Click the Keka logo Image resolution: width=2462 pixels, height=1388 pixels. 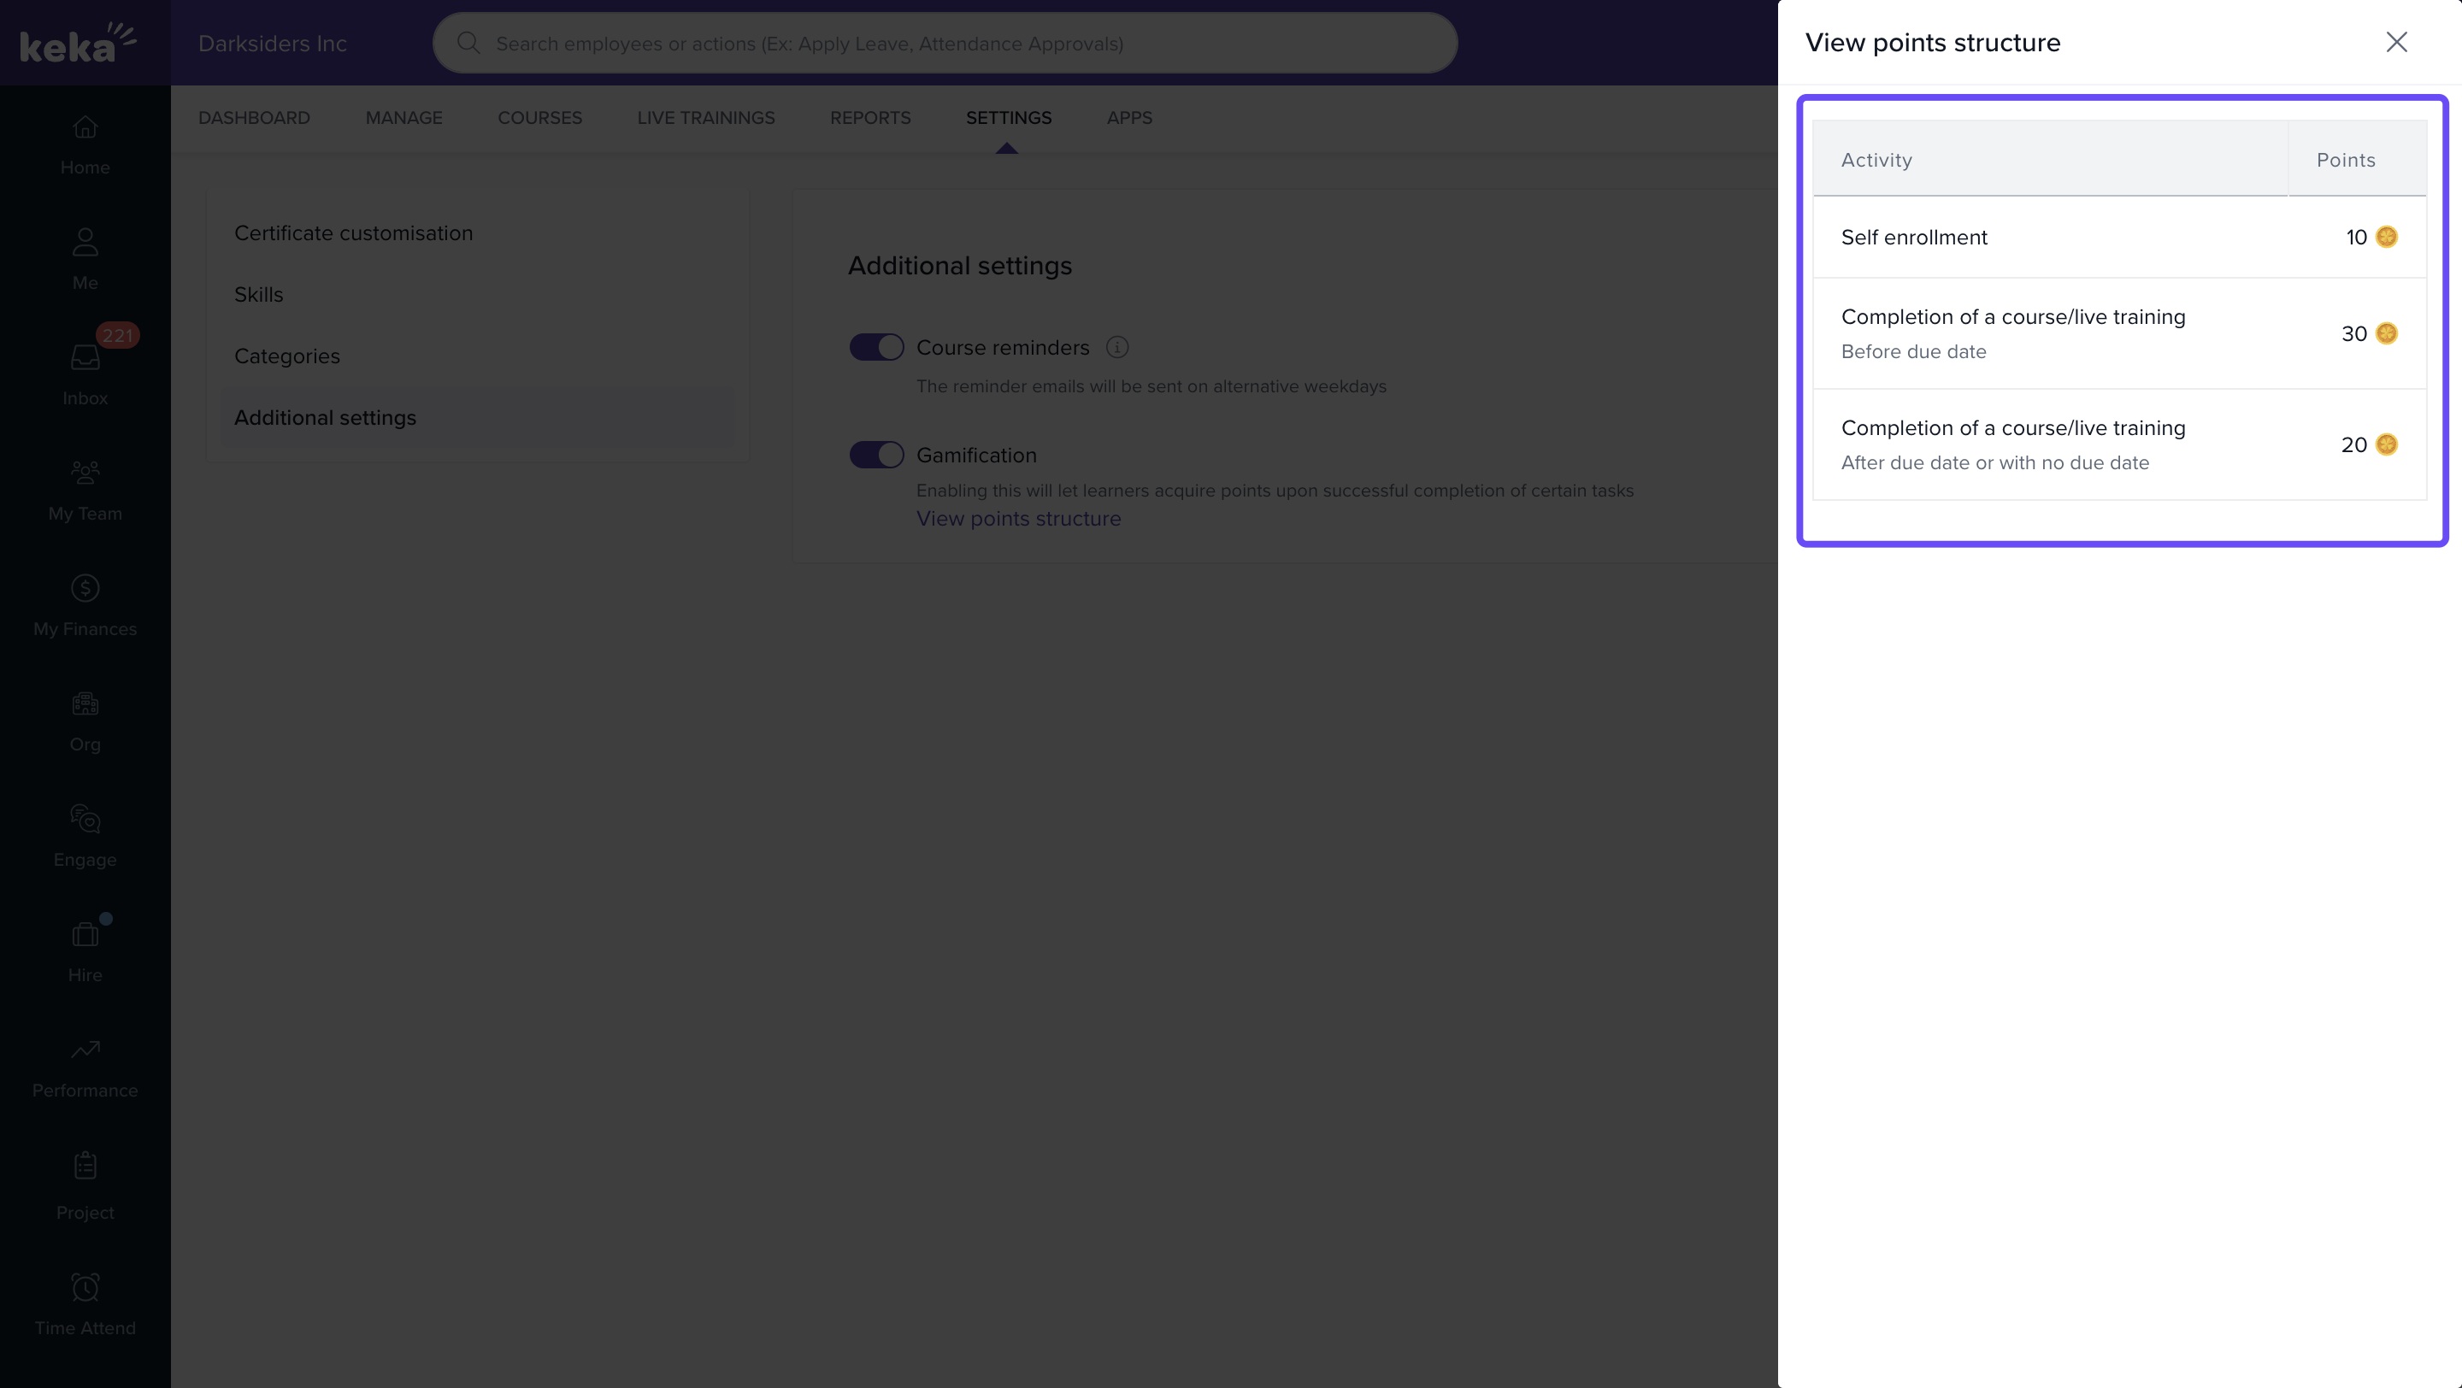pos(79,42)
